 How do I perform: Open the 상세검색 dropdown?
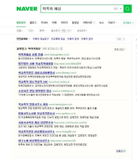click(x=82, y=30)
